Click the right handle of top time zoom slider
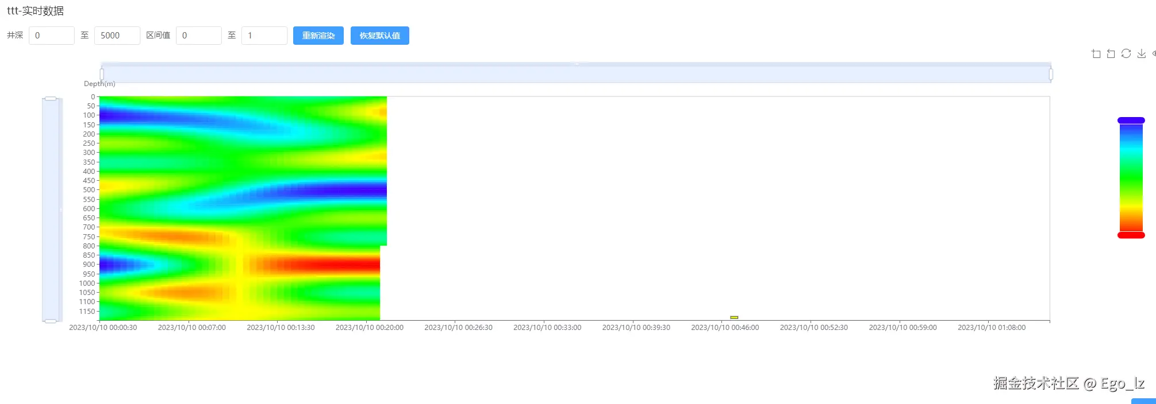 [1051, 74]
